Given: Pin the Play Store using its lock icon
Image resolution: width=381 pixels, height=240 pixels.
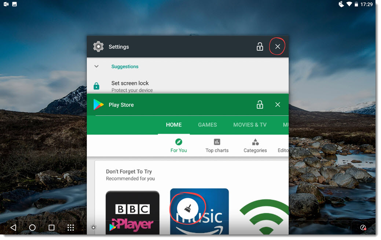Looking at the screenshot, I should 260,104.
